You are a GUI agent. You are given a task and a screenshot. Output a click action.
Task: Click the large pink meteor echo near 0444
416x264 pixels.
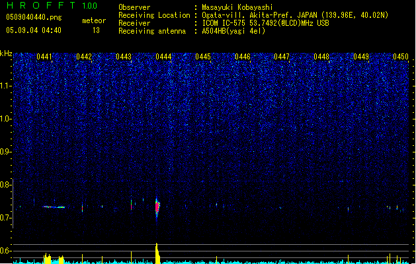point(157,207)
